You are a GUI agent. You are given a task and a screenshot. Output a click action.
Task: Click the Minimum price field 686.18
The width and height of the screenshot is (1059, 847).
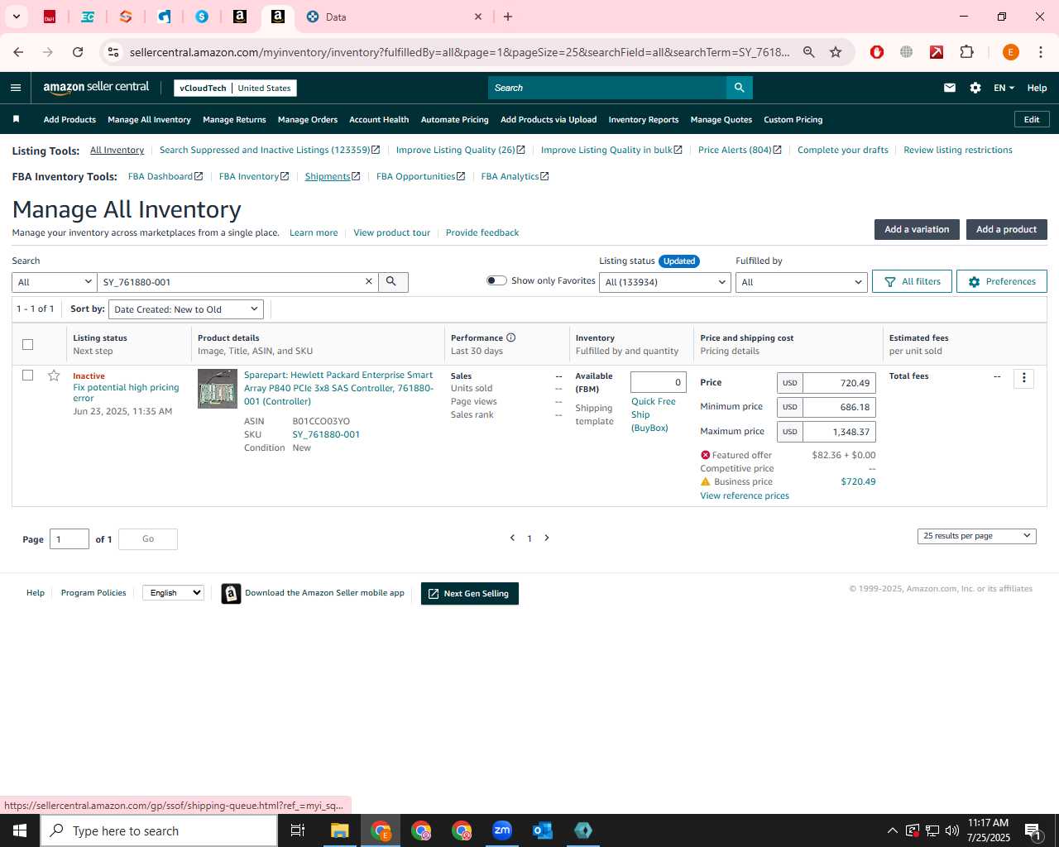[839, 407]
